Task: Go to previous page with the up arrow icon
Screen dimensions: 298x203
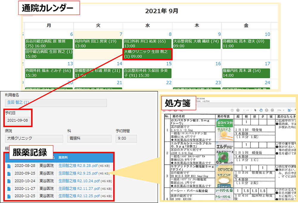Action: pos(232,110)
